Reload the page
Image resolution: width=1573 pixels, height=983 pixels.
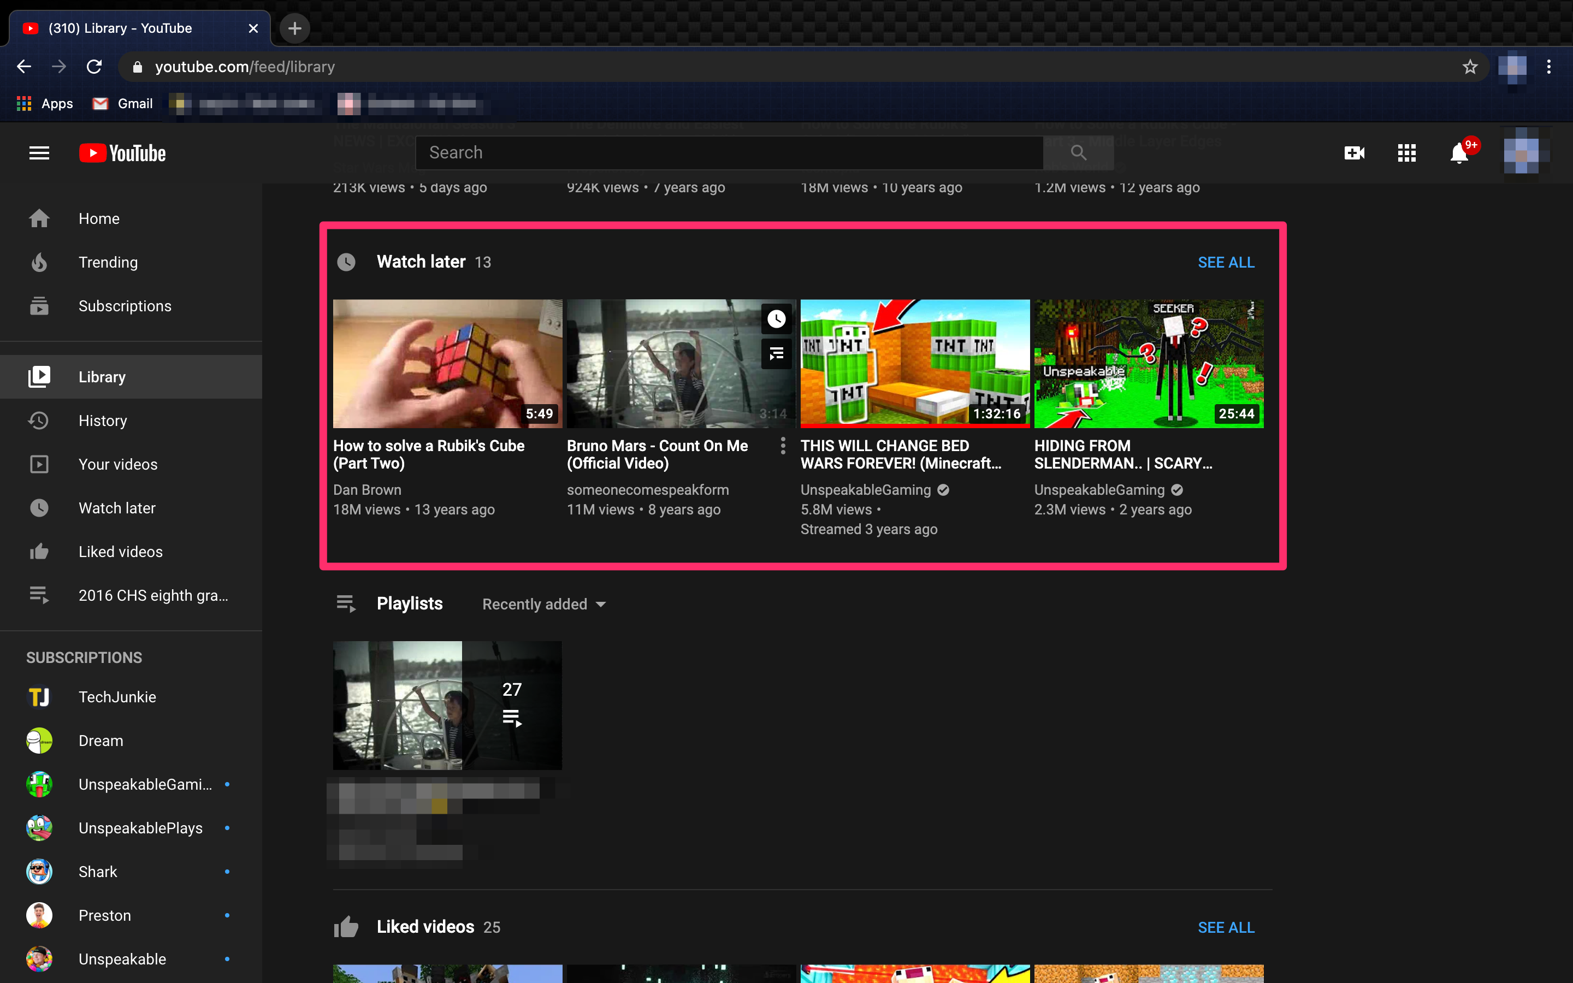tap(94, 66)
